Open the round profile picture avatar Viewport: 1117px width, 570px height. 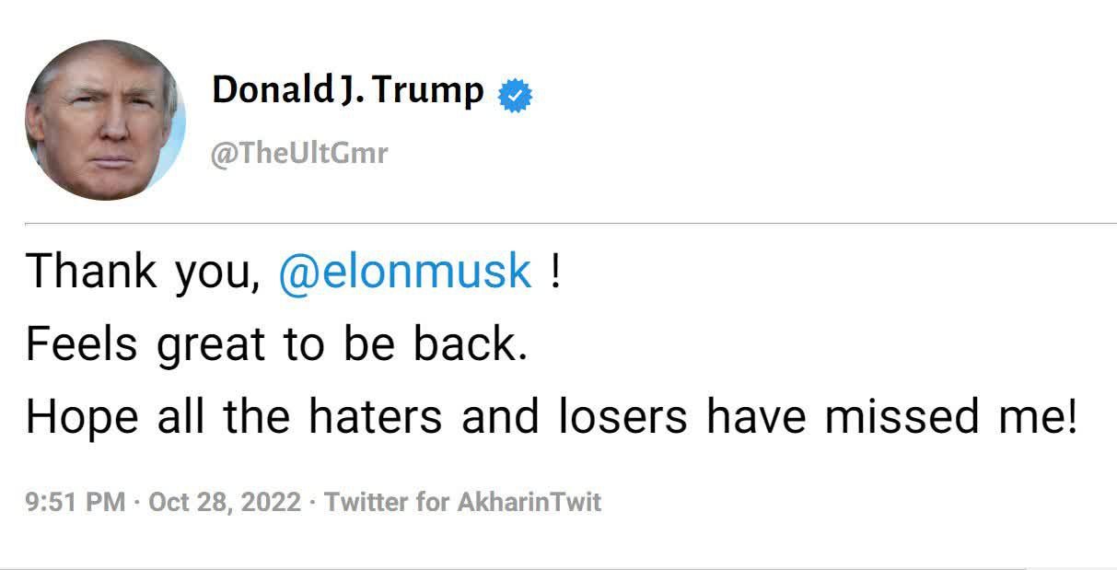pos(105,120)
